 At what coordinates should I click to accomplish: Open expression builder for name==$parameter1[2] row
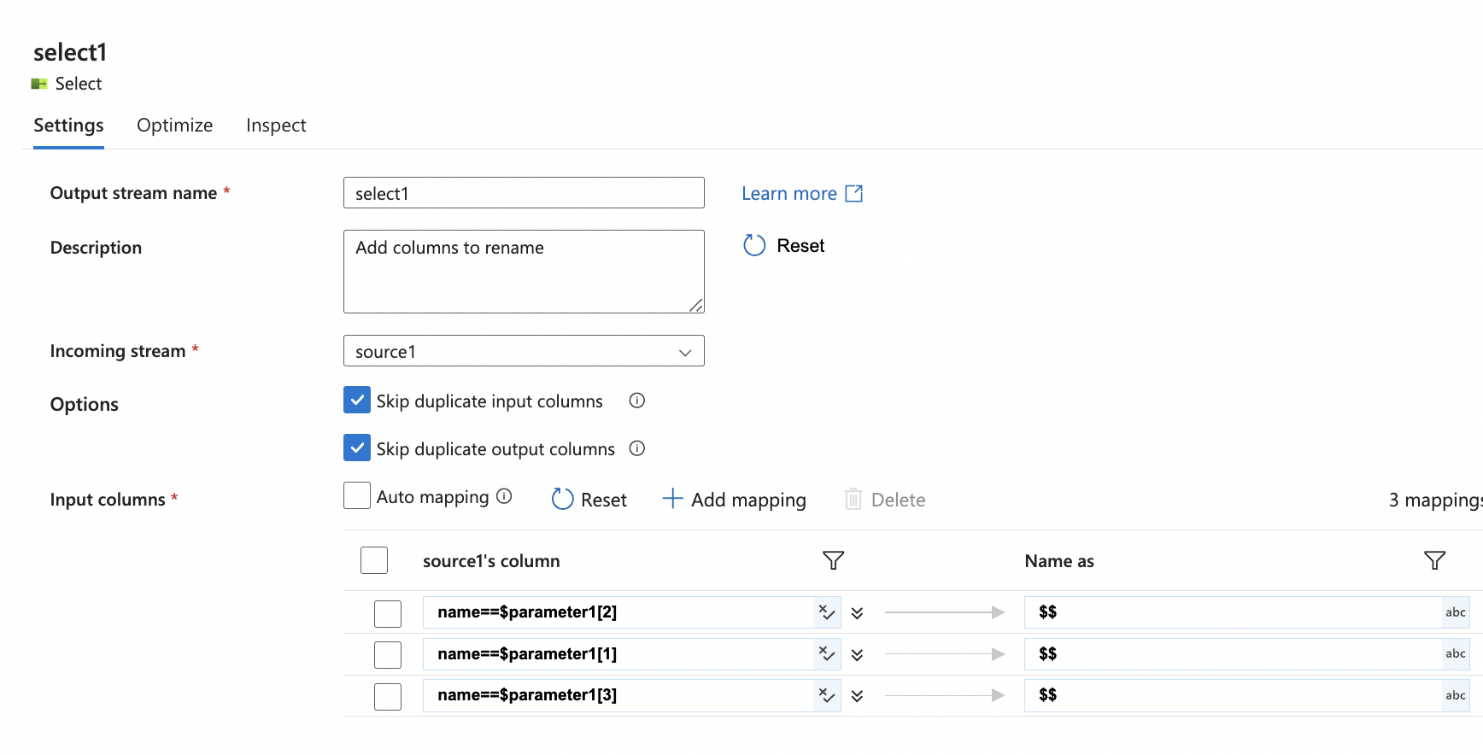point(826,612)
